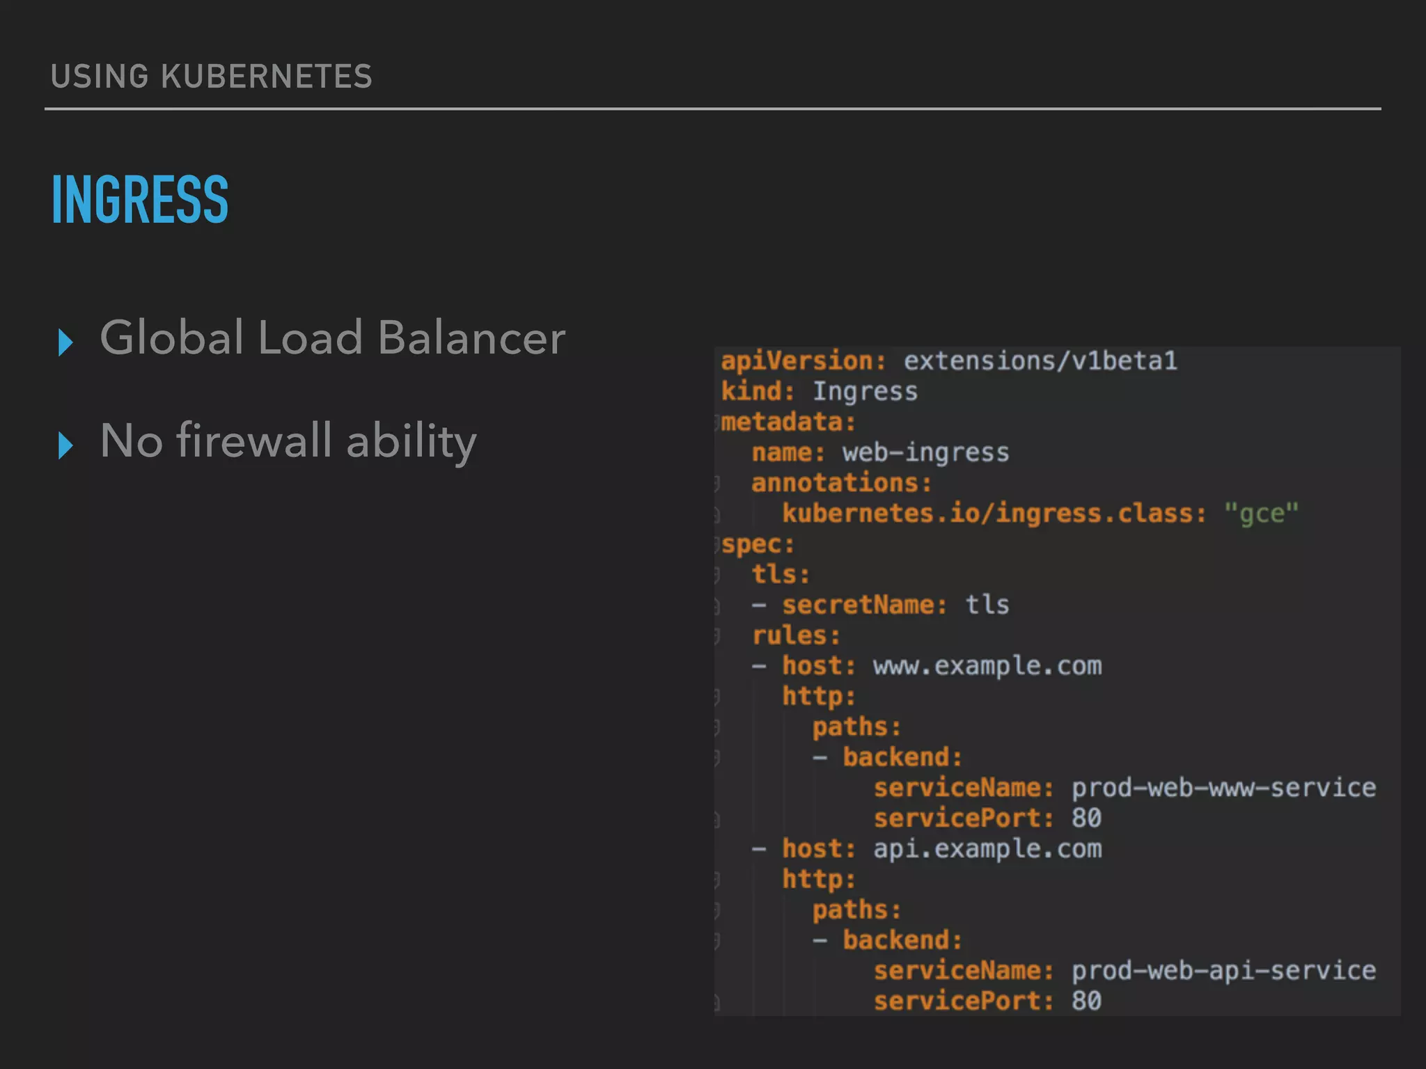The image size is (1426, 1069).
Task: Click 'servicePort: 80' under prod-web-www-service
Action: (x=987, y=818)
